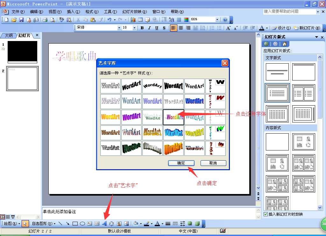326x236 pixels.
Task: Insert a table using the table icon
Action: click(140, 20)
